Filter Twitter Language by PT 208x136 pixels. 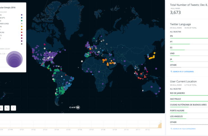[x=172, y=42]
